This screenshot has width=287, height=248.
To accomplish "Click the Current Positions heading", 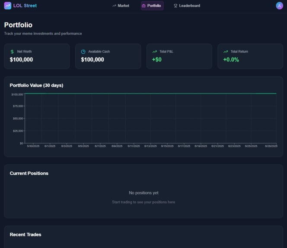I will tap(29, 174).
